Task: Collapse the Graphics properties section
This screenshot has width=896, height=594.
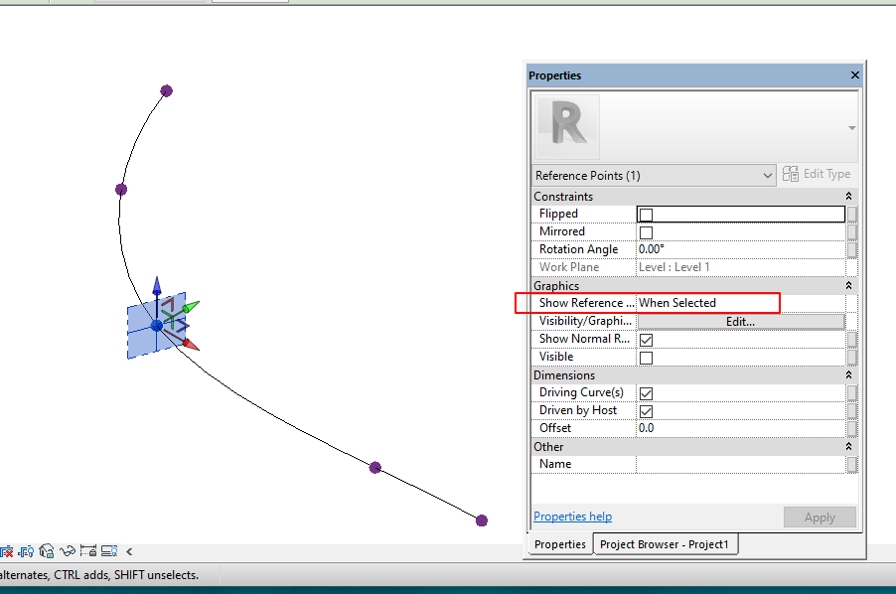Action: coord(847,286)
